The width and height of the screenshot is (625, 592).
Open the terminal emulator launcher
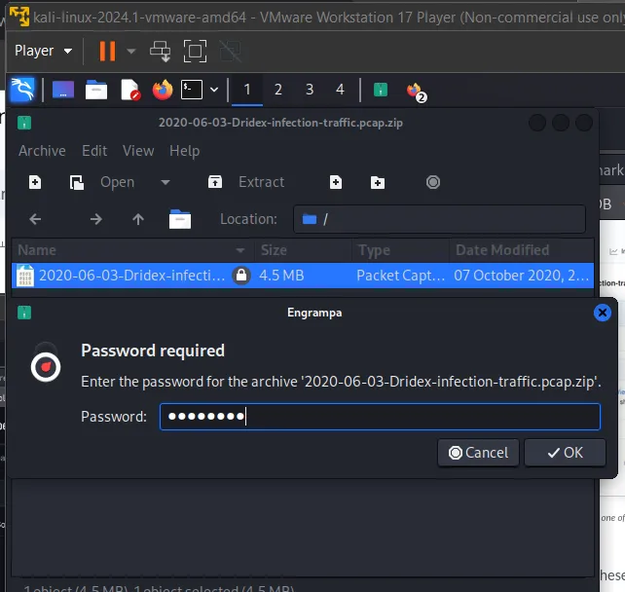pos(192,90)
